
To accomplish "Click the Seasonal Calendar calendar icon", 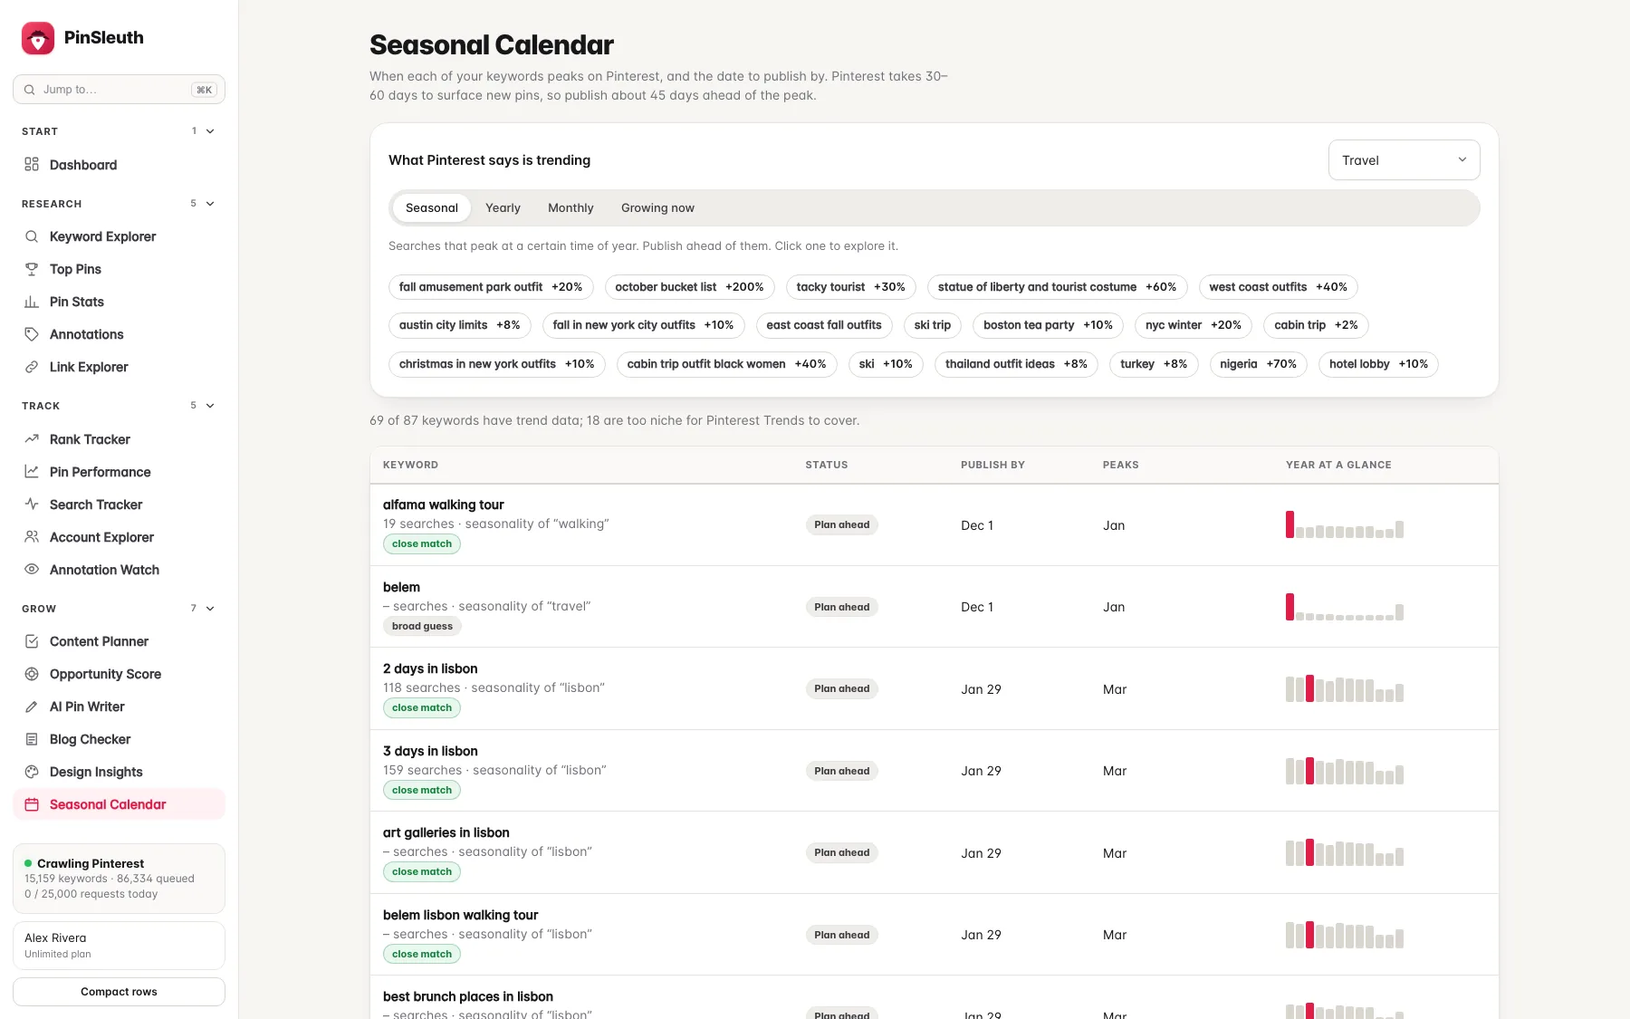I will [32, 804].
